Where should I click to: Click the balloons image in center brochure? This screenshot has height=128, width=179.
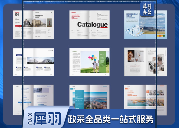coord(92,61)
